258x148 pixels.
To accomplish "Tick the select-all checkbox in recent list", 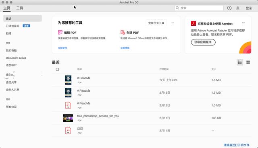I will click(57, 70).
